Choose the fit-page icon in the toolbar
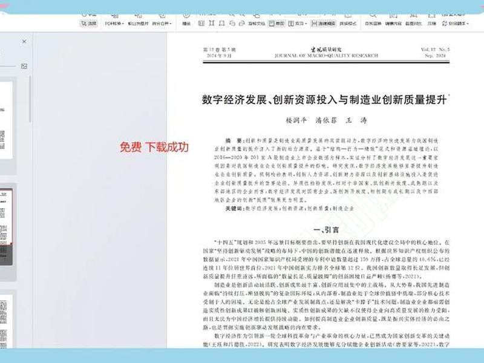The height and width of the screenshot is (363, 484). 221,23
